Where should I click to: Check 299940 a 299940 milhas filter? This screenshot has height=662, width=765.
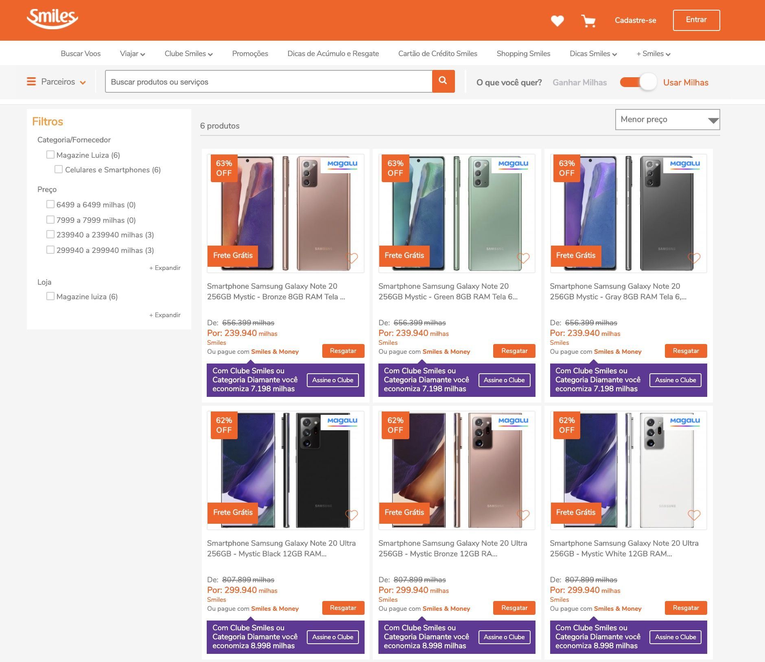click(x=50, y=250)
